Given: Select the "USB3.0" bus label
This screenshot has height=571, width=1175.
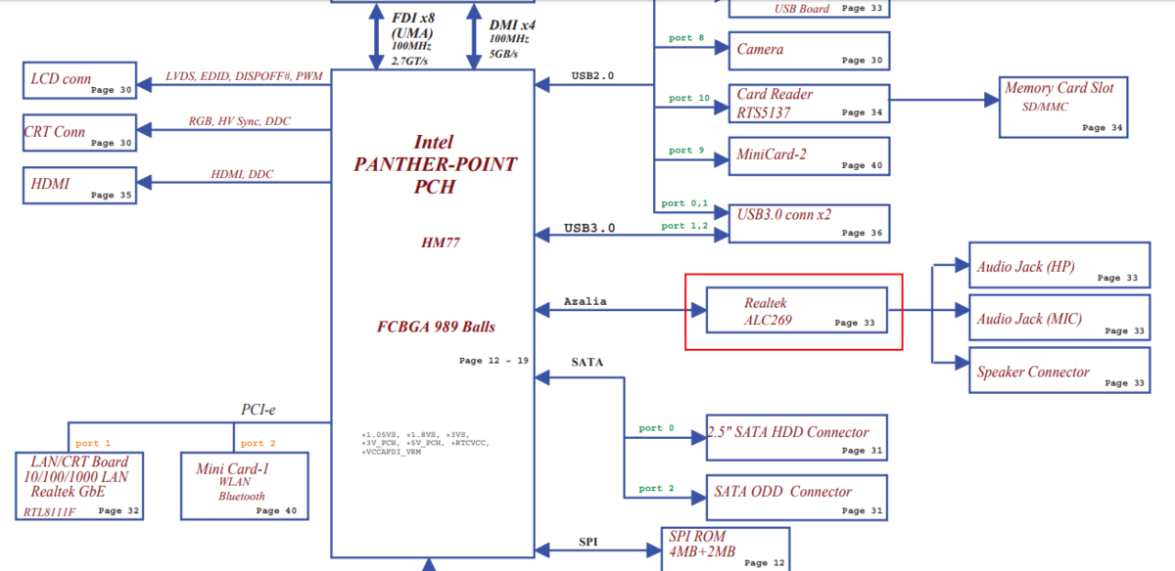Looking at the screenshot, I should pyautogui.click(x=589, y=229).
